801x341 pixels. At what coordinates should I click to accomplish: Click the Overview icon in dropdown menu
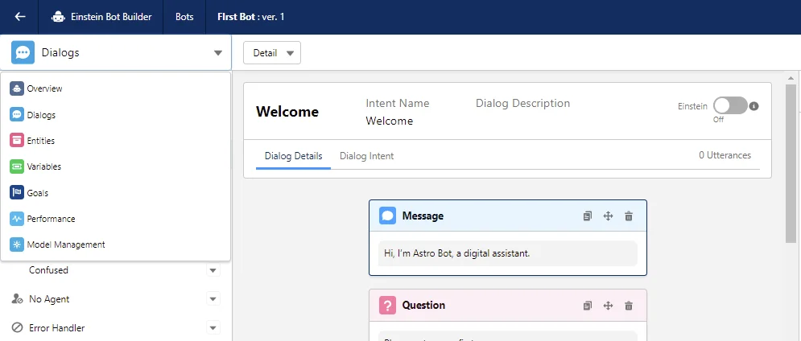[17, 88]
